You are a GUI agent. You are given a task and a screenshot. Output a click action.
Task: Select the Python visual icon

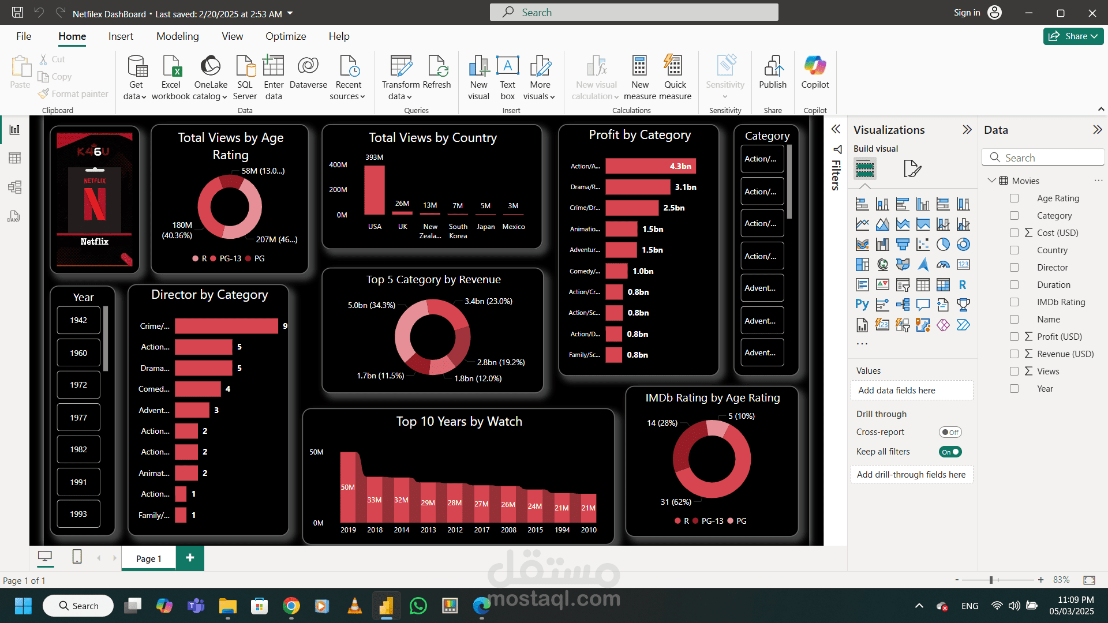click(862, 305)
